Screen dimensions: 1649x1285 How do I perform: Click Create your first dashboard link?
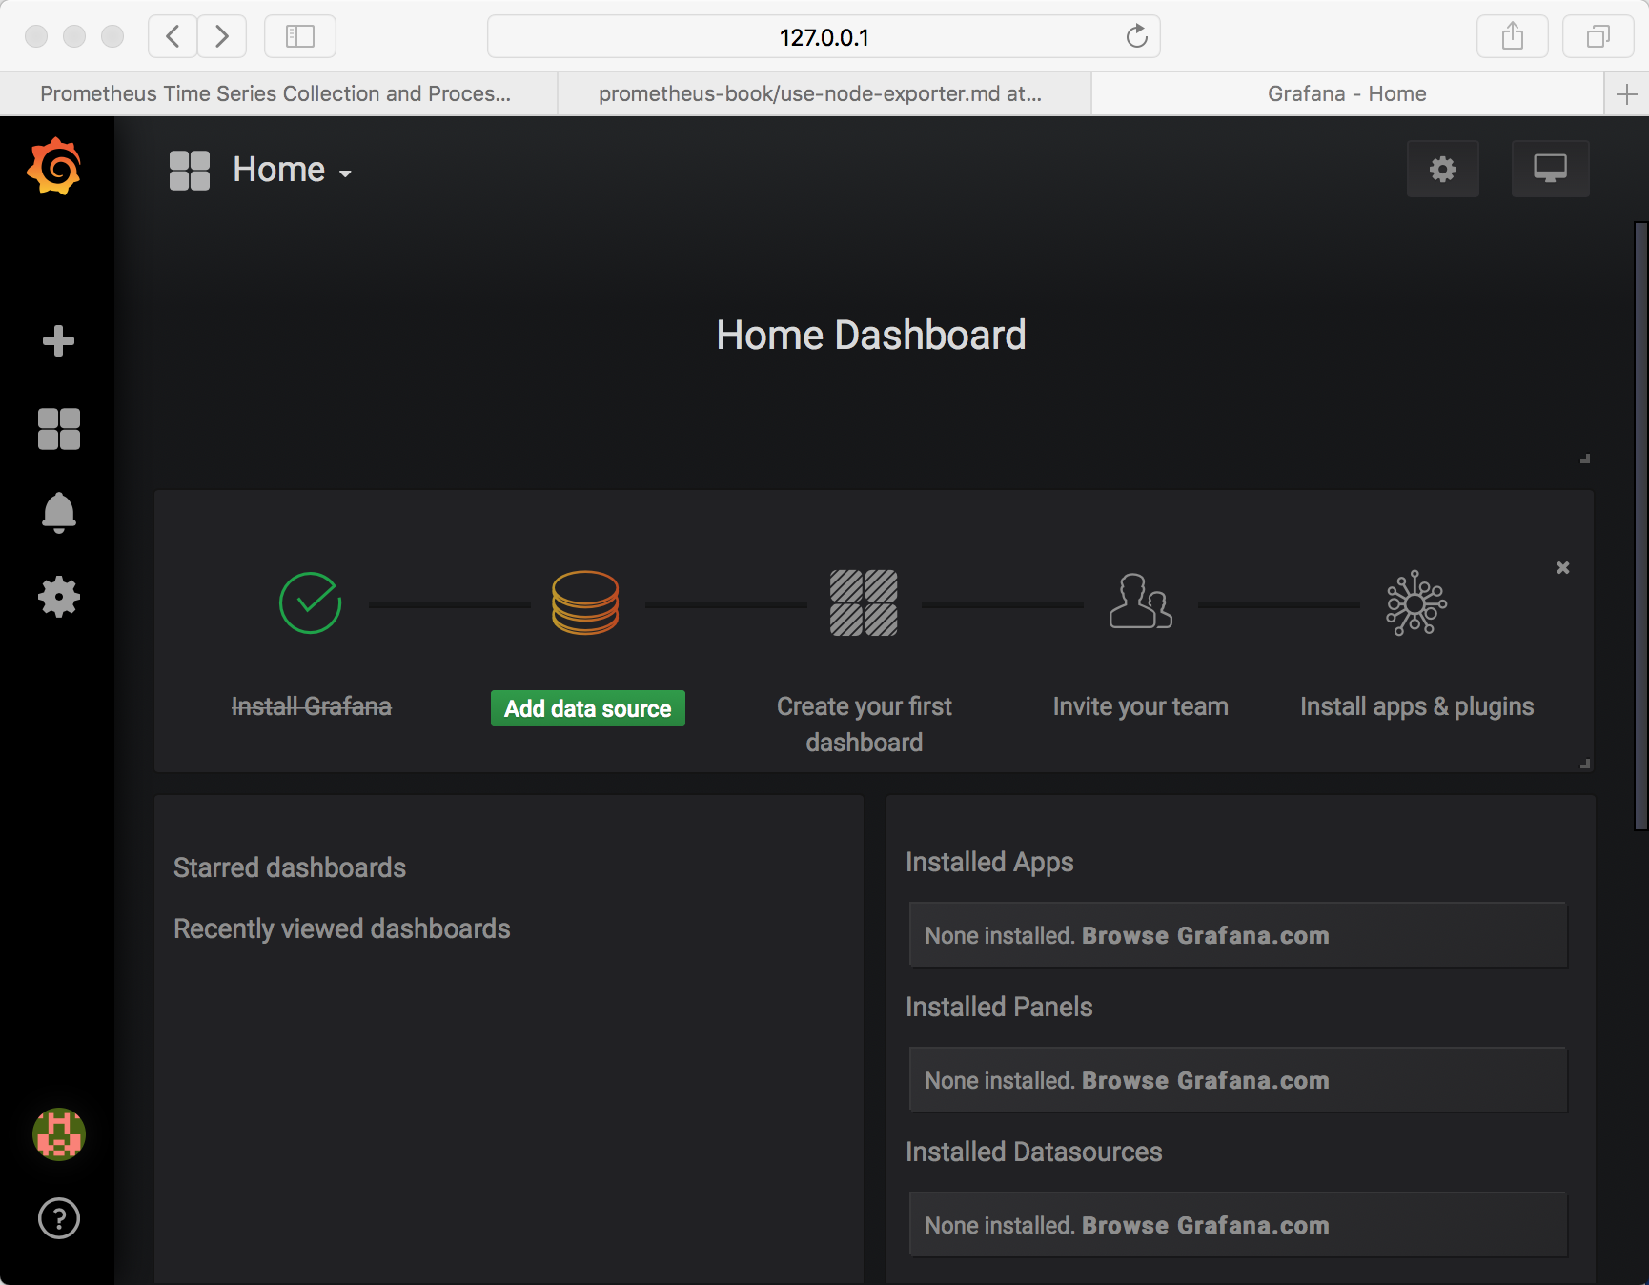[x=865, y=724]
